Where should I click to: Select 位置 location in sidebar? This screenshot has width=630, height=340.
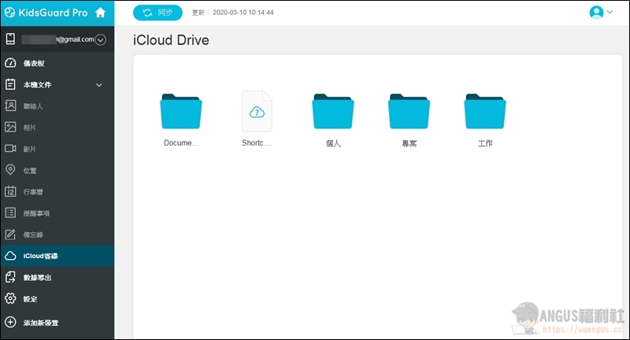click(x=29, y=170)
